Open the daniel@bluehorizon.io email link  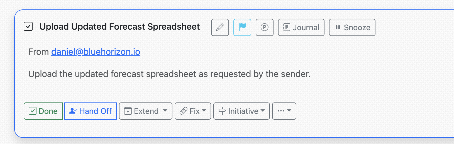(x=96, y=52)
